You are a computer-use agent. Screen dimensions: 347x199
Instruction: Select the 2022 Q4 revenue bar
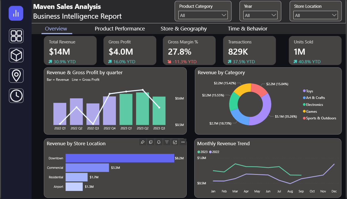pos(110,111)
